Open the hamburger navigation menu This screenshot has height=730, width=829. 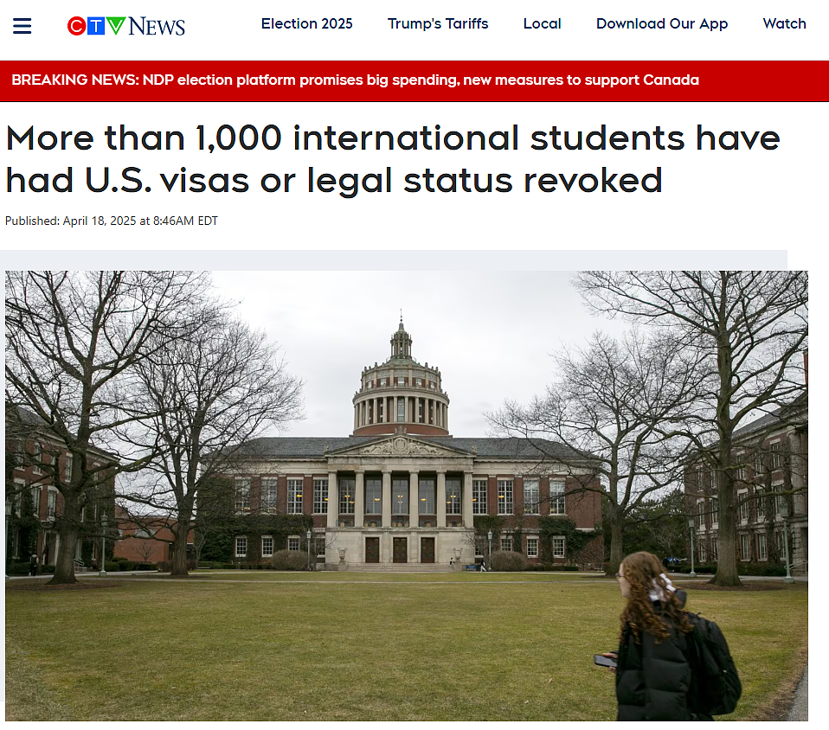[x=22, y=26]
